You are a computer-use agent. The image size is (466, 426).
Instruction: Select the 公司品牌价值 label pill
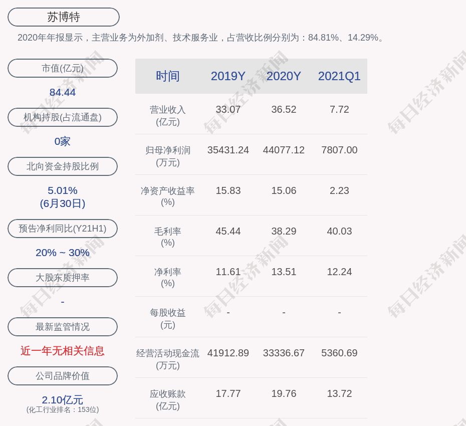(63, 376)
